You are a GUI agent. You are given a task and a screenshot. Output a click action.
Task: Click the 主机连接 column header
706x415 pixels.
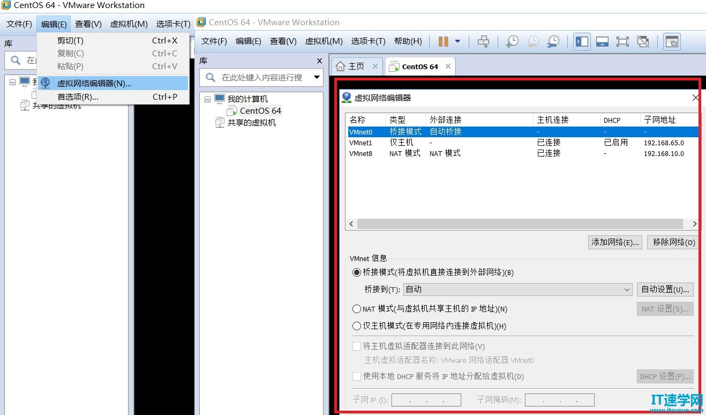(567, 120)
